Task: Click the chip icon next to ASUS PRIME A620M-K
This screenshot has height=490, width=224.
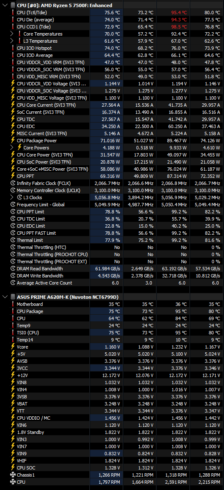Action: [x=13, y=297]
